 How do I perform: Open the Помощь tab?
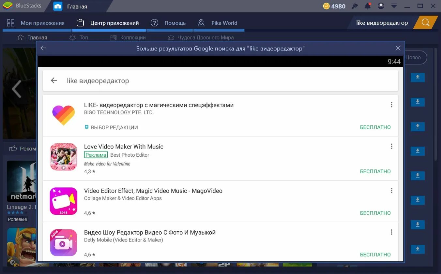pos(168,23)
